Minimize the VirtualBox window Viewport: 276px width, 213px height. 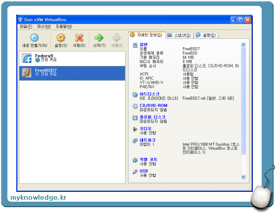(x=234, y=20)
